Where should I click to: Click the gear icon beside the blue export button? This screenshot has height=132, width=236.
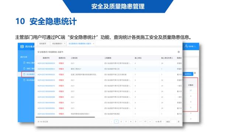pos(195,73)
